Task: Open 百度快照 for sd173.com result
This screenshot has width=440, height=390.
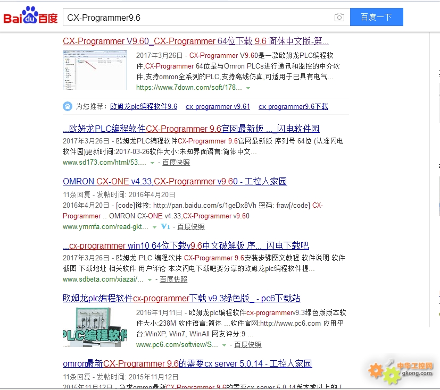Action: click(x=176, y=163)
